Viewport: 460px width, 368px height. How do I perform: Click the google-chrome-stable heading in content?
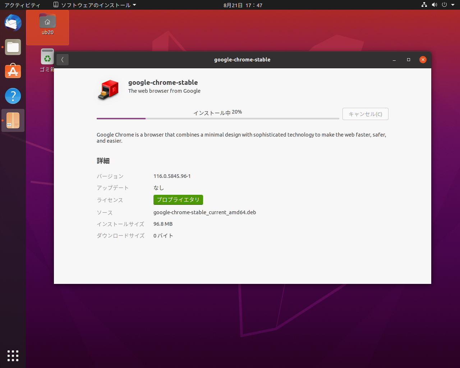tap(163, 82)
